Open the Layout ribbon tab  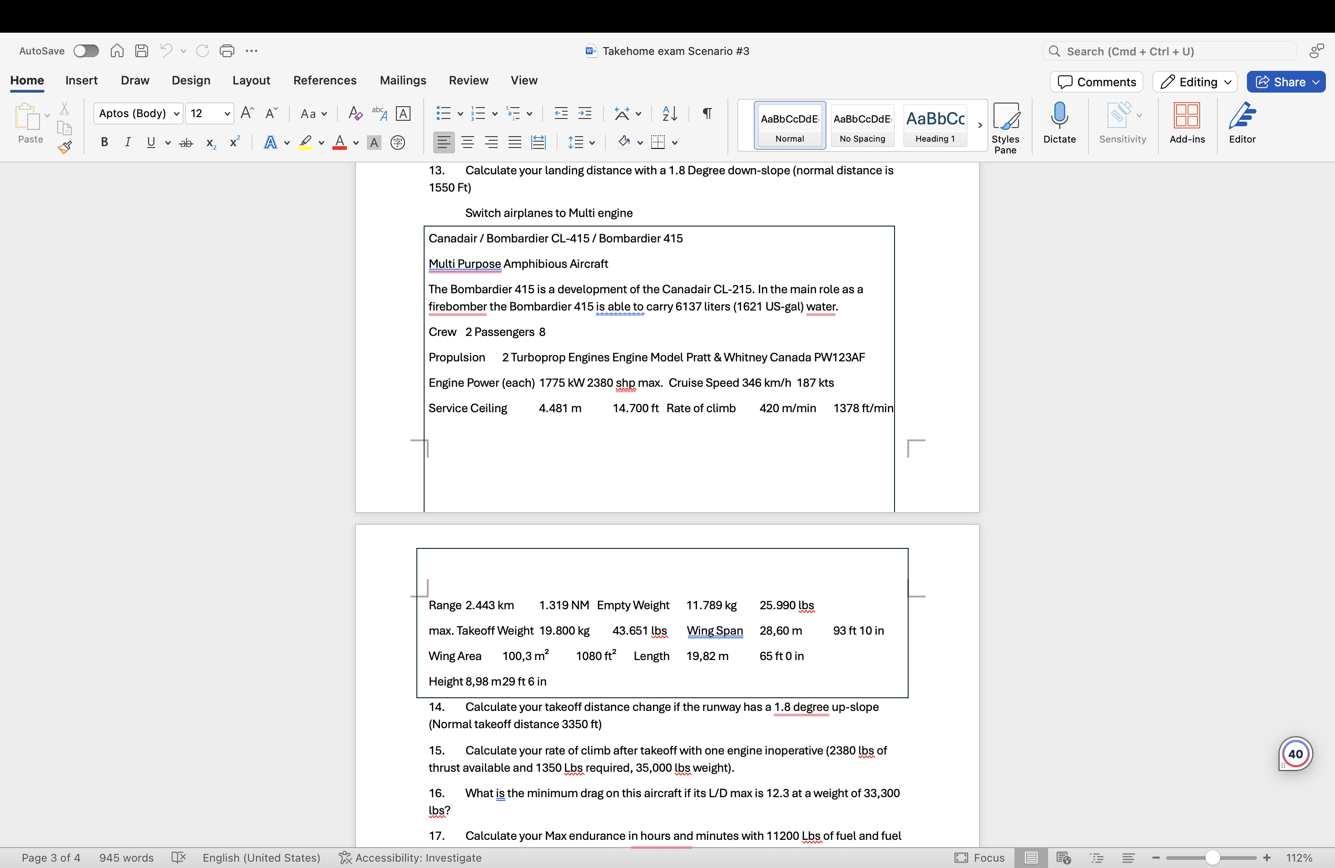tap(251, 80)
